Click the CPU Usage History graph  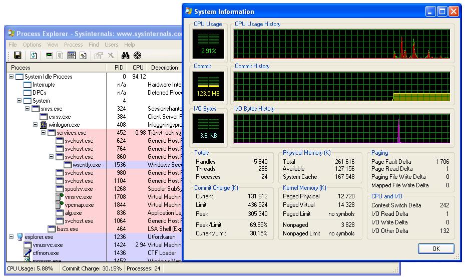(342, 44)
